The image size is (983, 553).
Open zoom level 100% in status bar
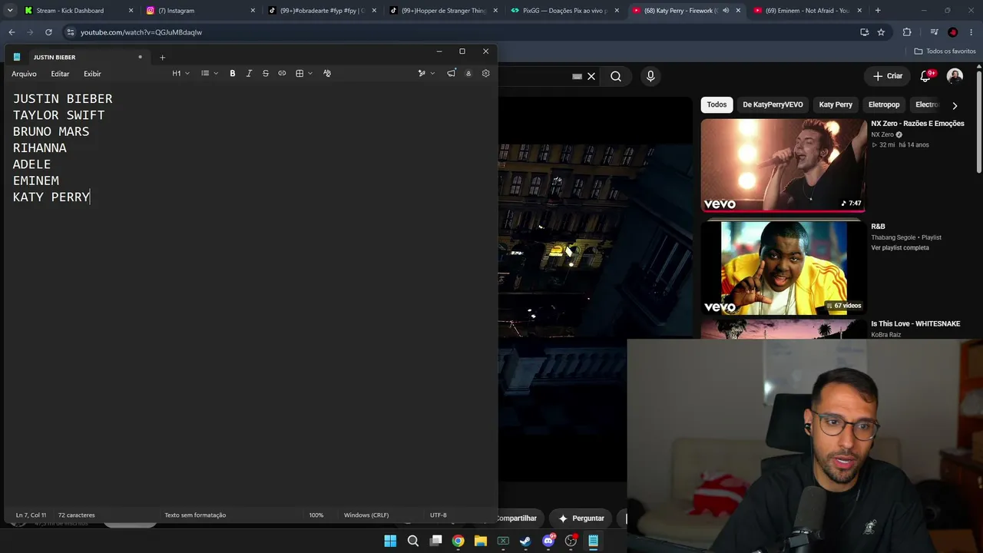coord(316,515)
